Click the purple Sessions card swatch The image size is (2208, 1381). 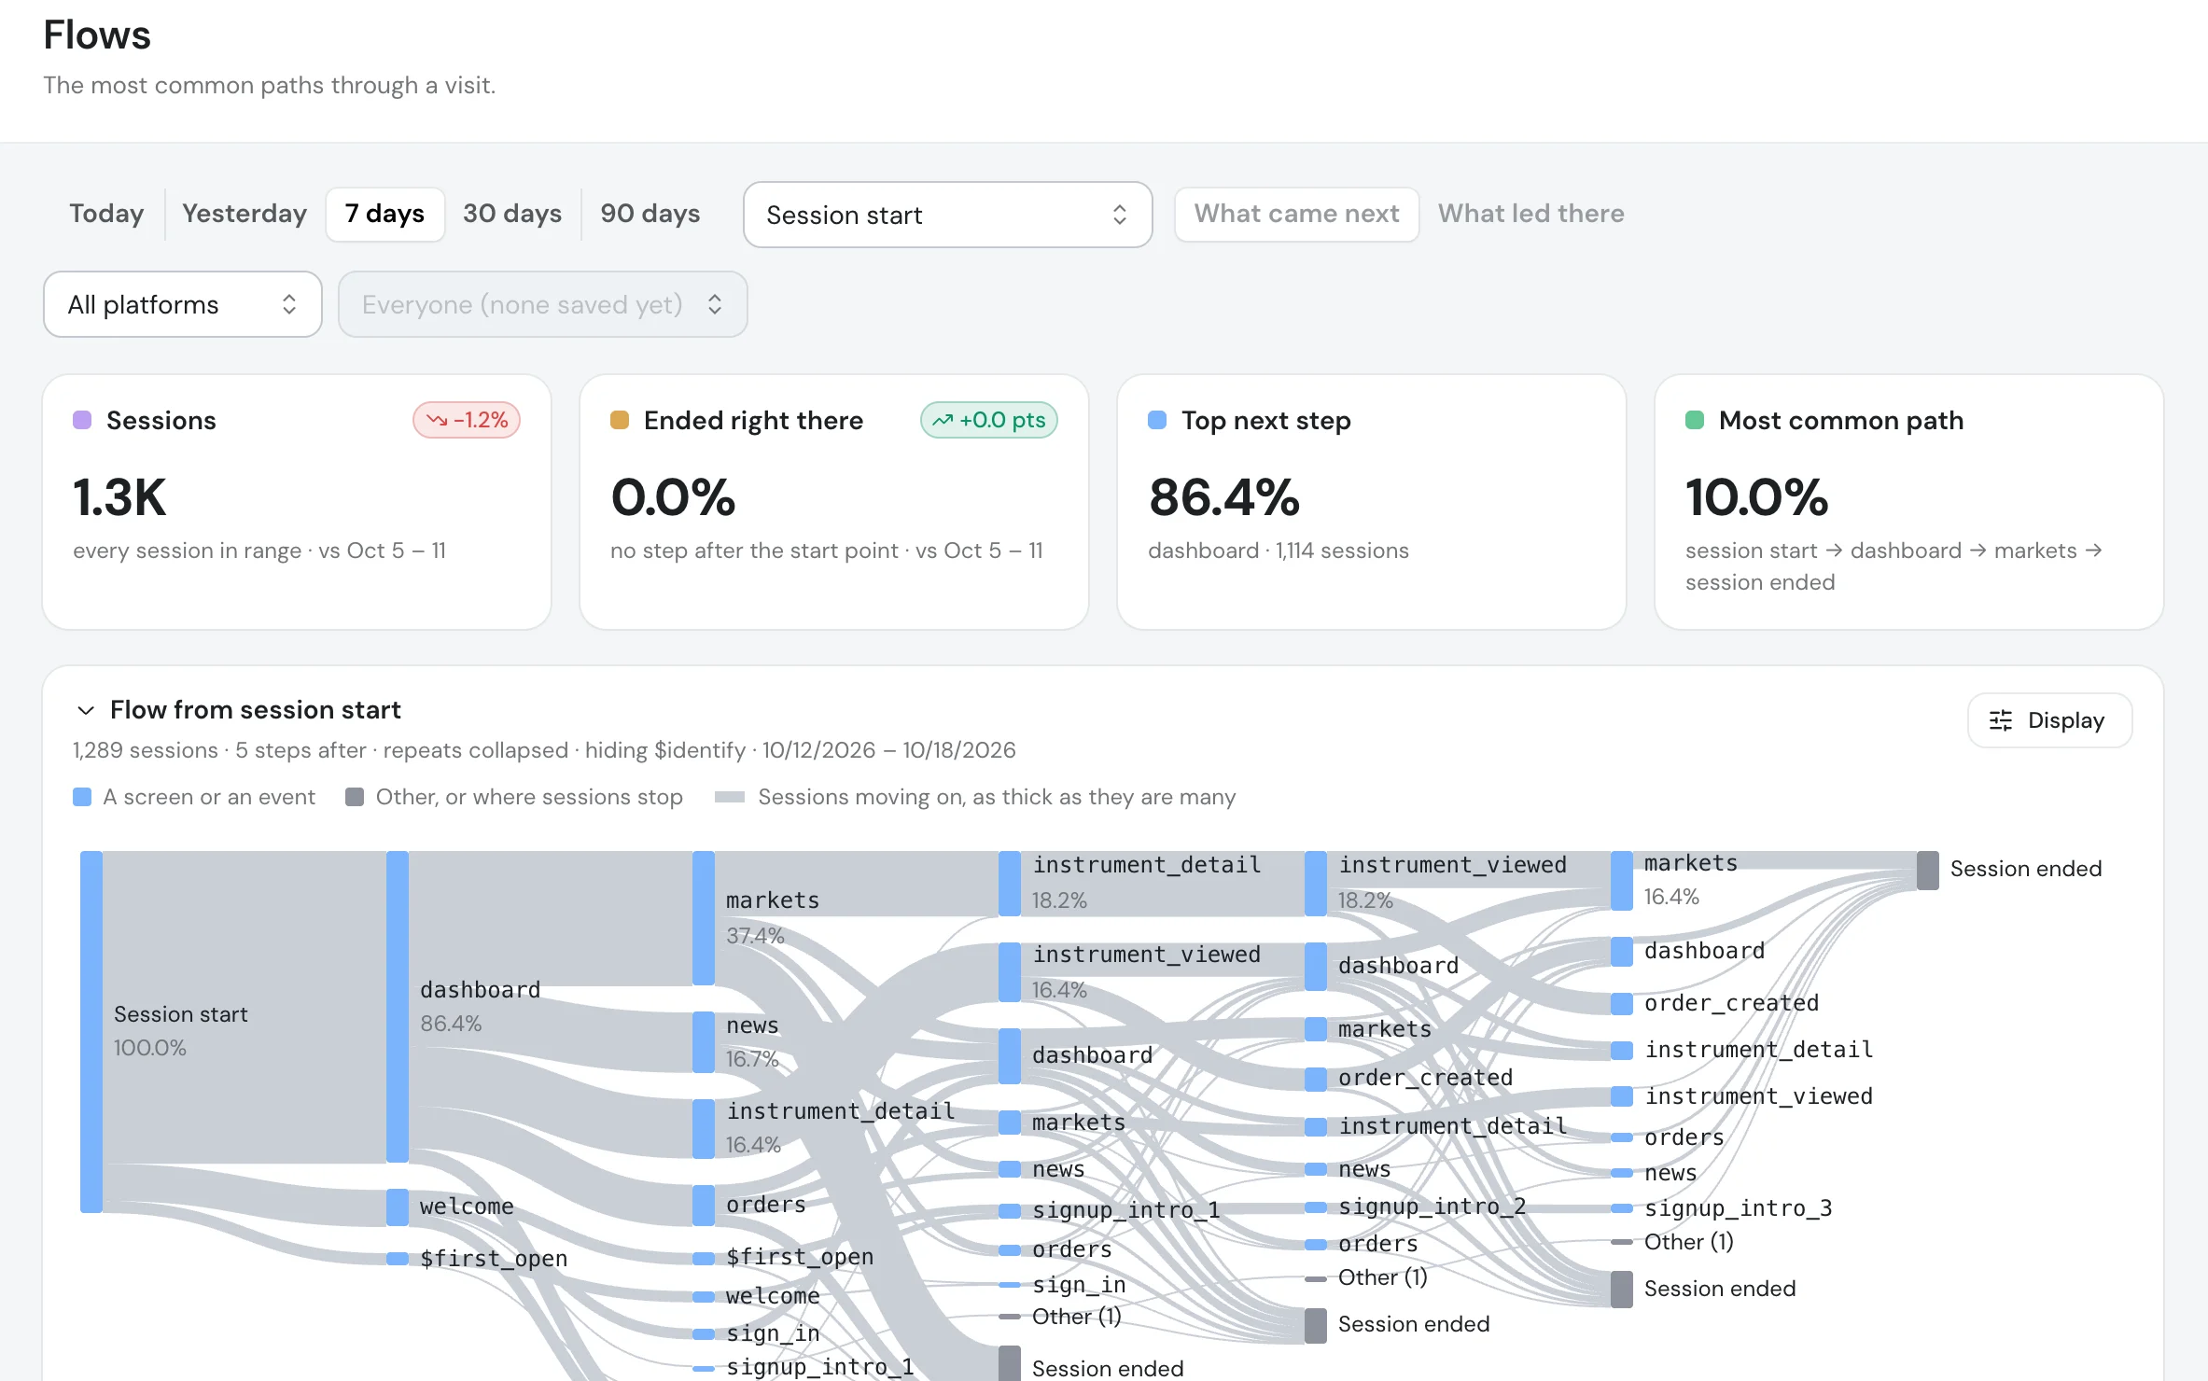pos(82,420)
